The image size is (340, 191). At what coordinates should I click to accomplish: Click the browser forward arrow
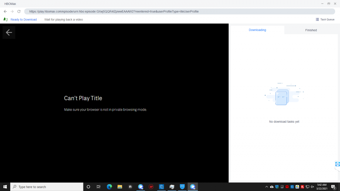(12, 11)
